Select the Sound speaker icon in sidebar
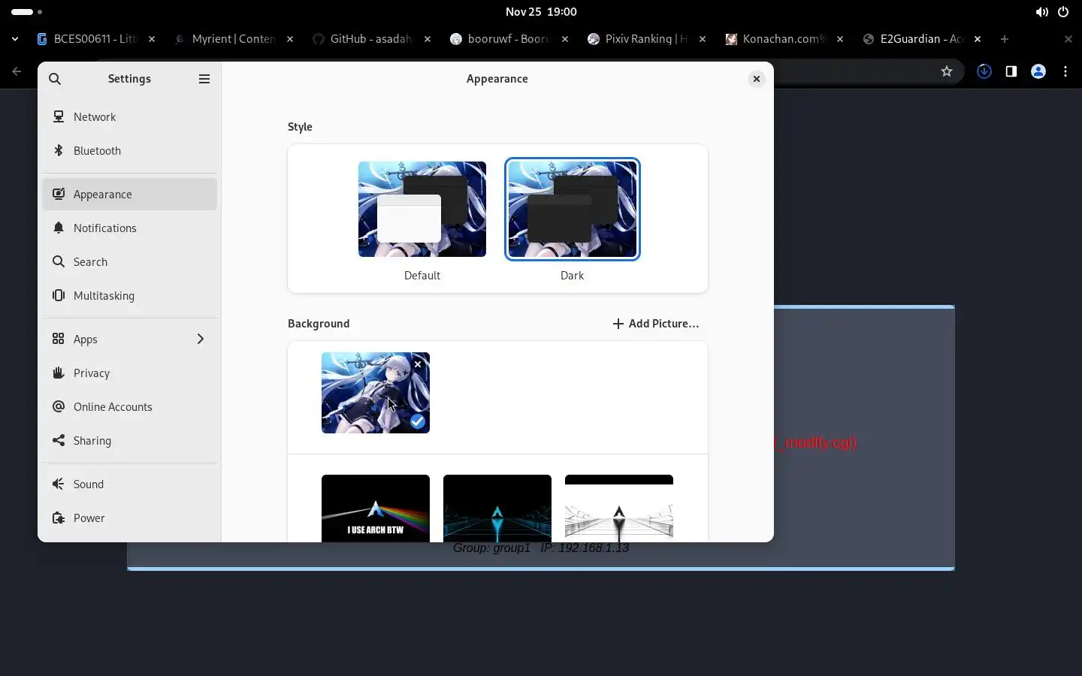The height and width of the screenshot is (676, 1082). (x=59, y=484)
